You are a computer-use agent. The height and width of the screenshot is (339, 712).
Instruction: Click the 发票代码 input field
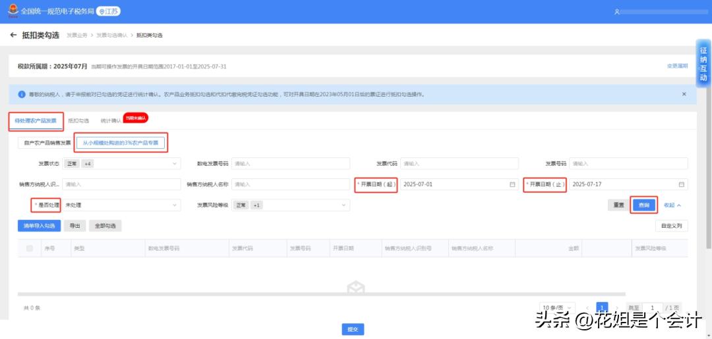[459, 164]
